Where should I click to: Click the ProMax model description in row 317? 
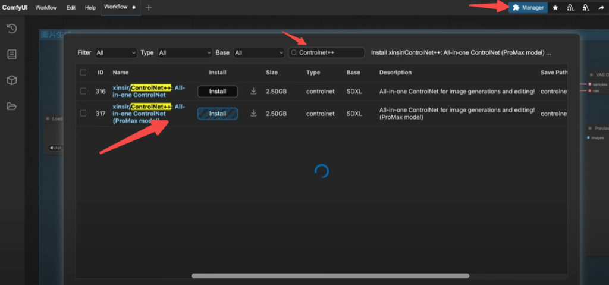tap(457, 114)
